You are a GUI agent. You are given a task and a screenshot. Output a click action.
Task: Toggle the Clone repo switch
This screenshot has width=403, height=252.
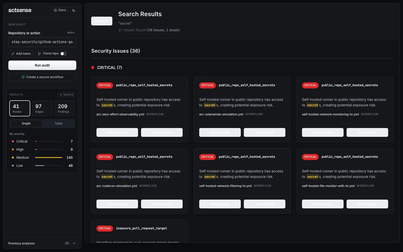click(63, 54)
